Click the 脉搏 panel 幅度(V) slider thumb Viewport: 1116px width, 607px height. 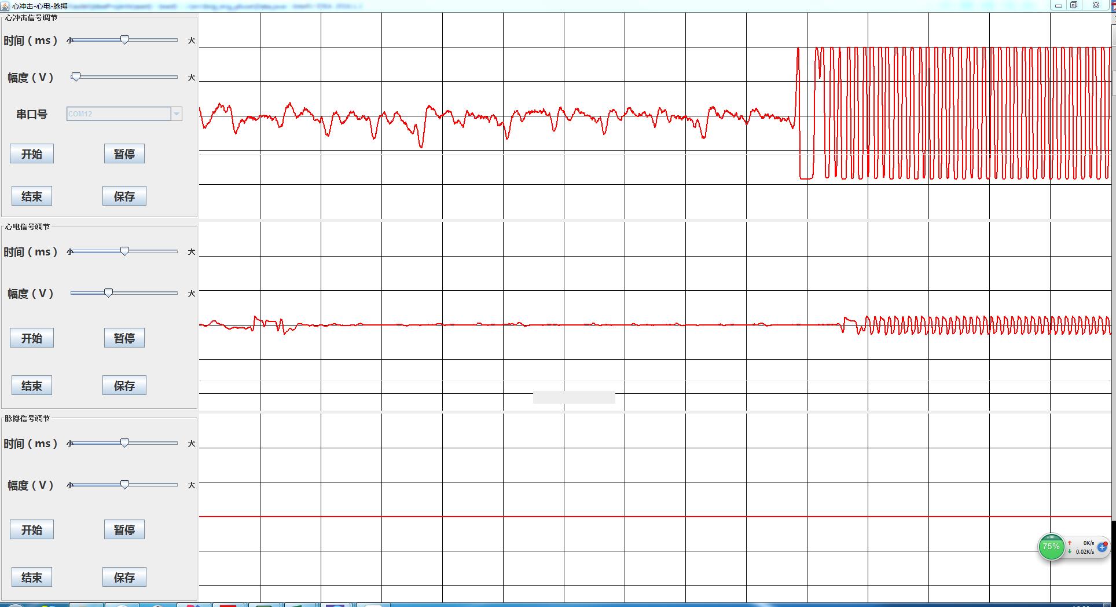(x=124, y=484)
